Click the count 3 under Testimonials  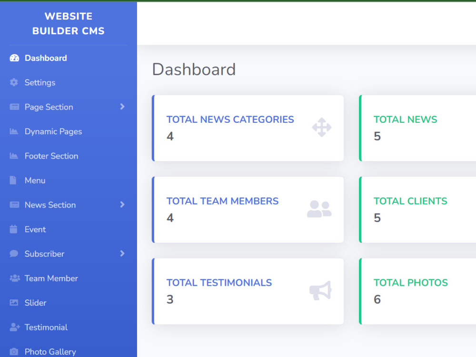coord(170,299)
